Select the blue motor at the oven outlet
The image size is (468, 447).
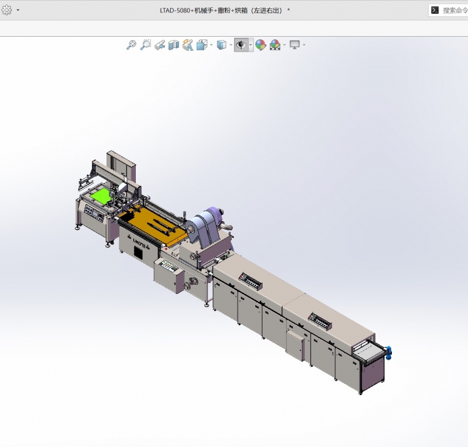point(389,352)
